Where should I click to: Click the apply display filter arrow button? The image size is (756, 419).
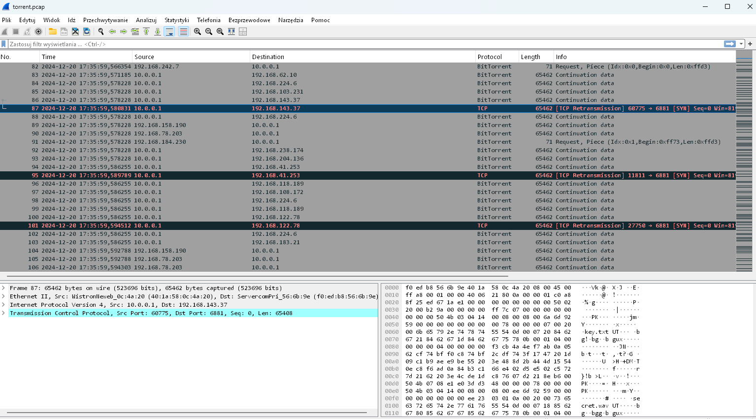(x=729, y=44)
